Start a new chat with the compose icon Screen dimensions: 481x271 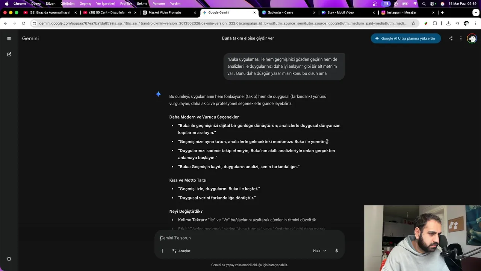pos(9,54)
